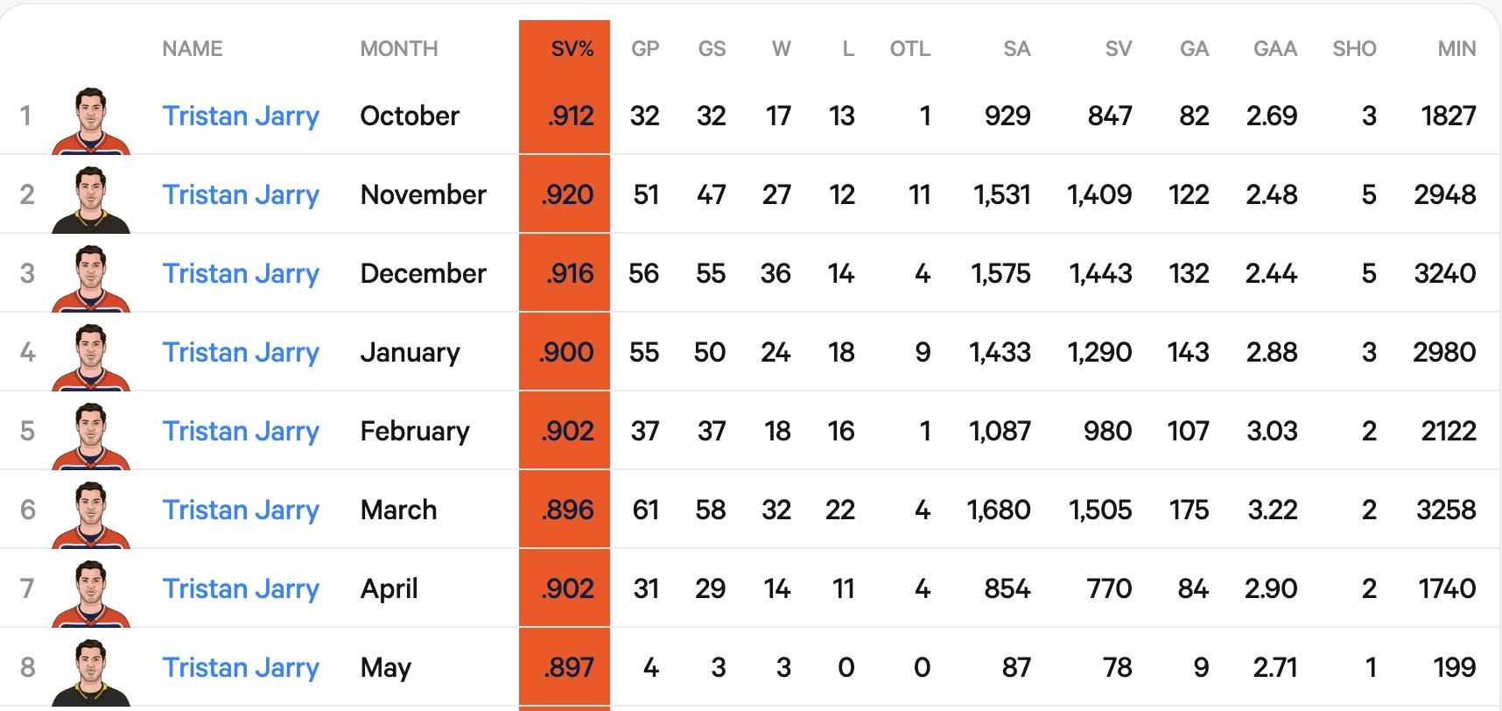Open Tristan Jarry link in October row

241,116
